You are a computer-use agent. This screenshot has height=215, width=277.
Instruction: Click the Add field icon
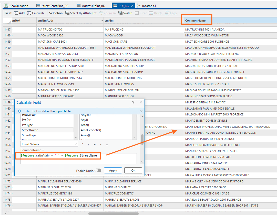pyautogui.click(x=16, y=13)
